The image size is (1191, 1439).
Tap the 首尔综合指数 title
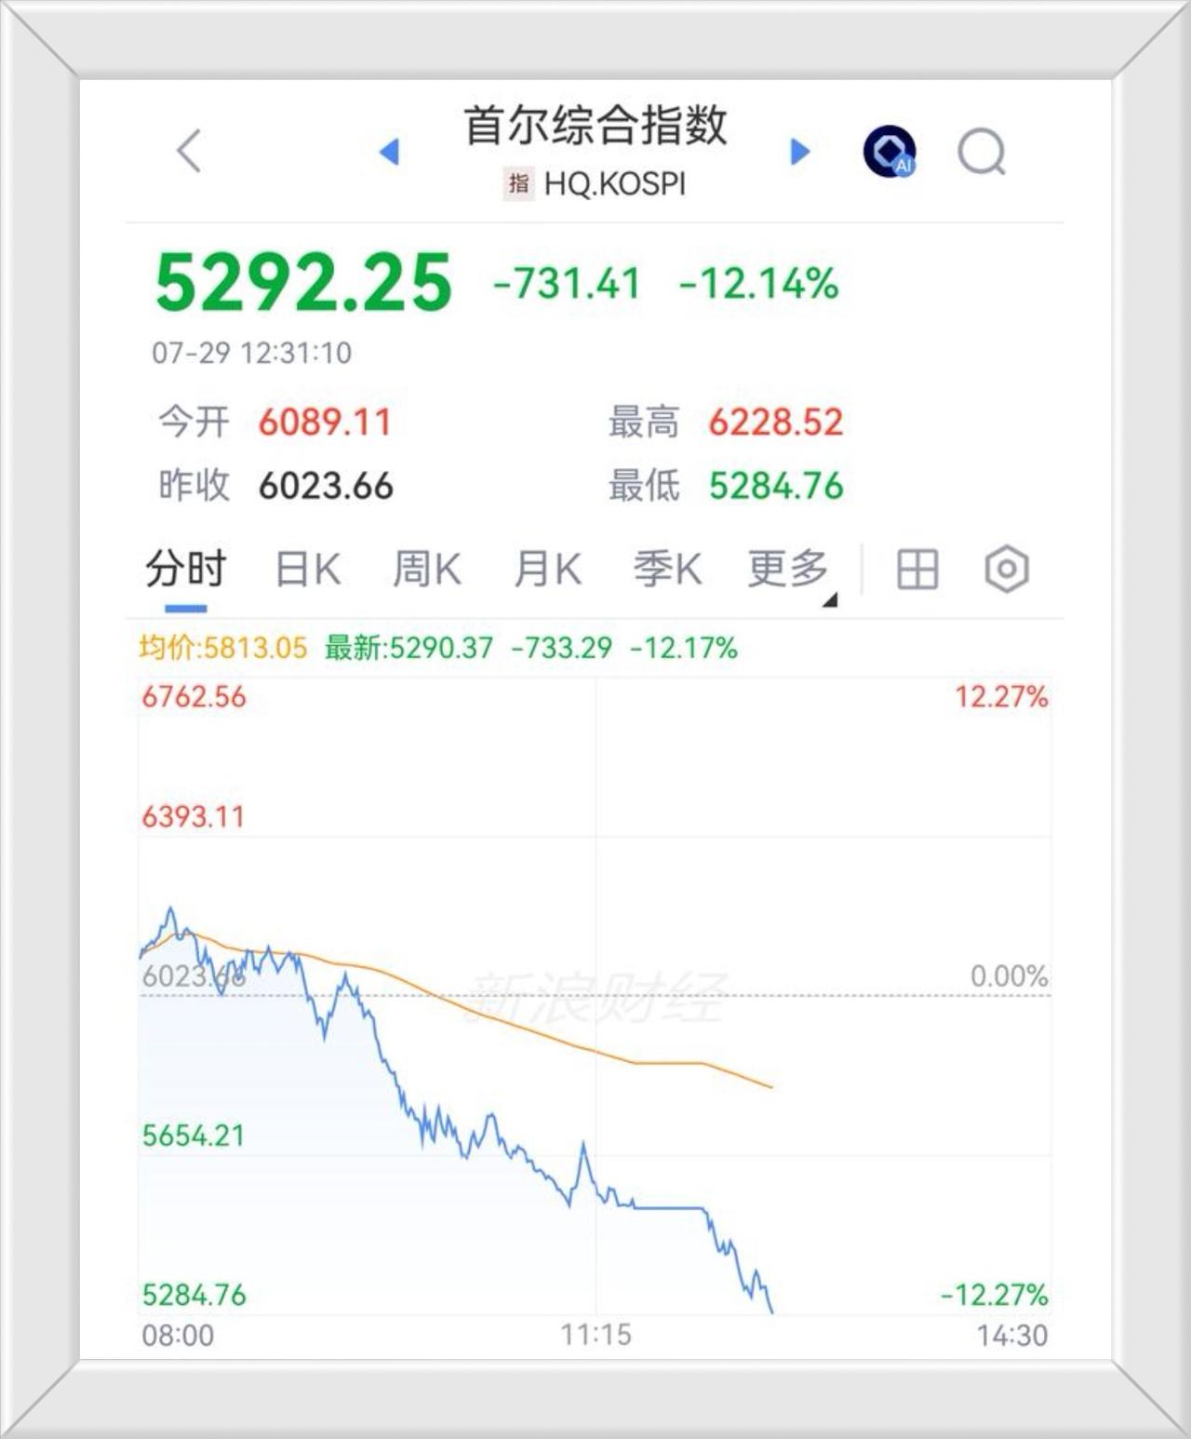(x=595, y=125)
